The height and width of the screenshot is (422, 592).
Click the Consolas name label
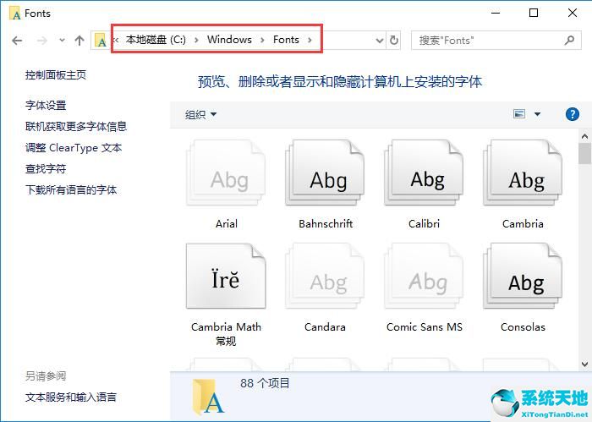coord(523,327)
